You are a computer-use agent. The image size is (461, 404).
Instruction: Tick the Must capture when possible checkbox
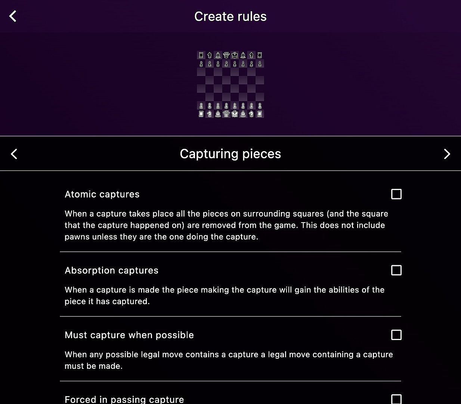pyautogui.click(x=396, y=335)
